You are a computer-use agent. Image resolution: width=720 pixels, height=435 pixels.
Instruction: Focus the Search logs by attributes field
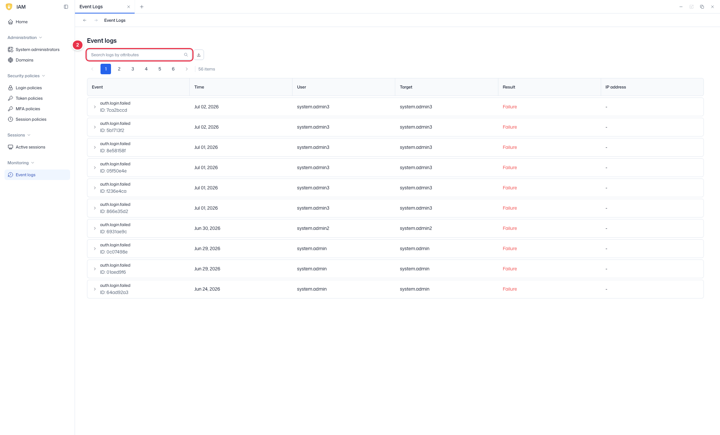coord(139,55)
